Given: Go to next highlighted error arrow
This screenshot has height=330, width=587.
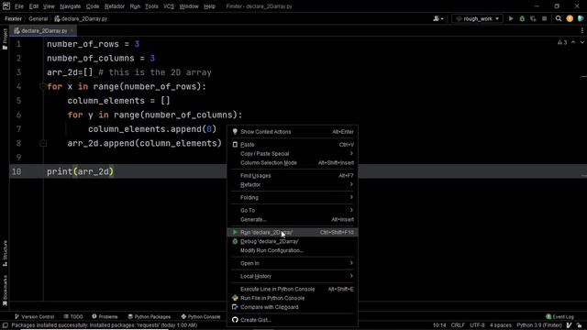Looking at the screenshot, I should point(581,43).
